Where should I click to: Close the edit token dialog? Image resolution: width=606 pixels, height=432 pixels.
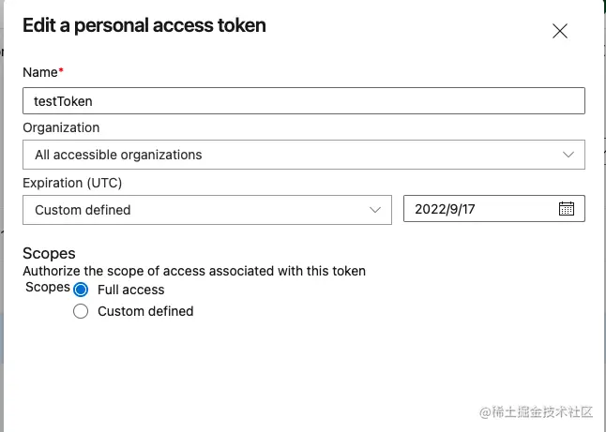click(x=560, y=31)
